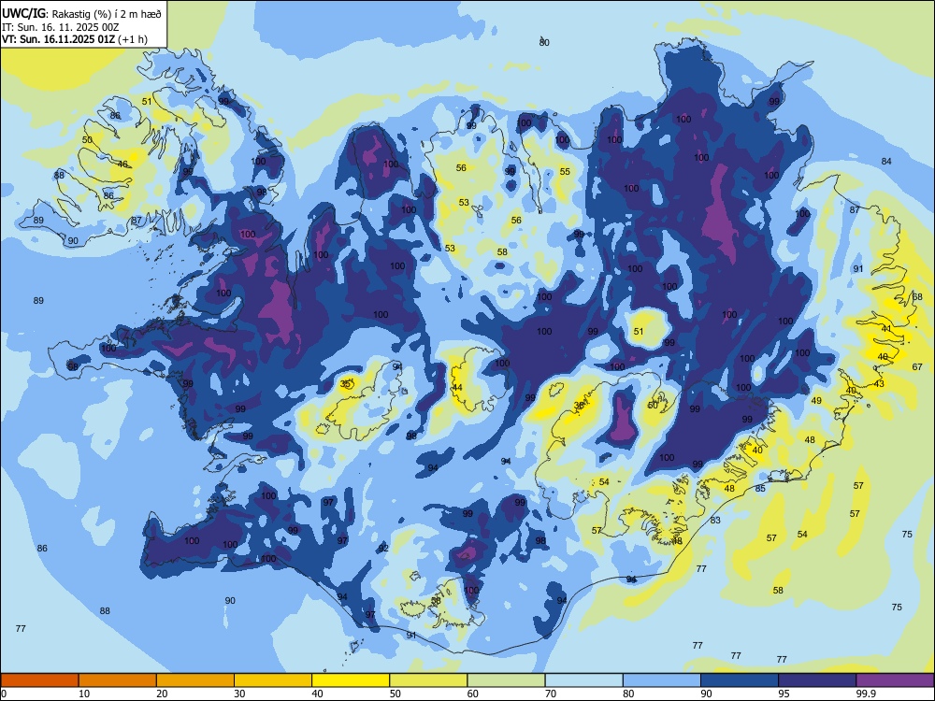
Task: Click the '41' humidity value in the east
Action: click(x=886, y=328)
